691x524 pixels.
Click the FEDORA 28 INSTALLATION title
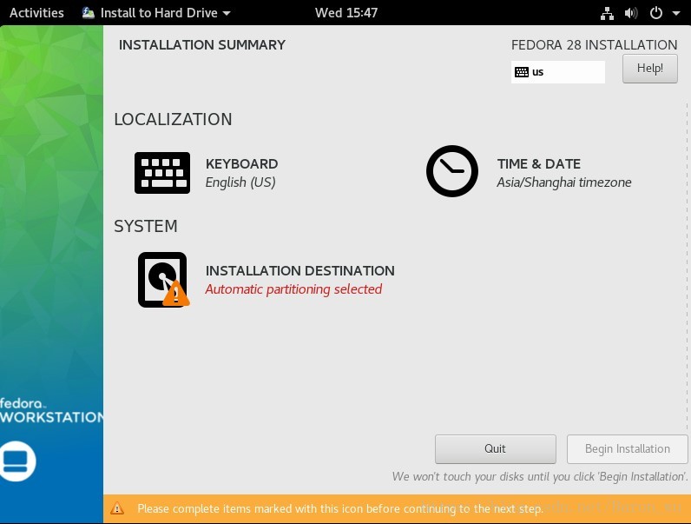coord(594,45)
